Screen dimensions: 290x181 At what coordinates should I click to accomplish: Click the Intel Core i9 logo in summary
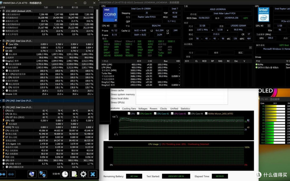click(x=110, y=14)
